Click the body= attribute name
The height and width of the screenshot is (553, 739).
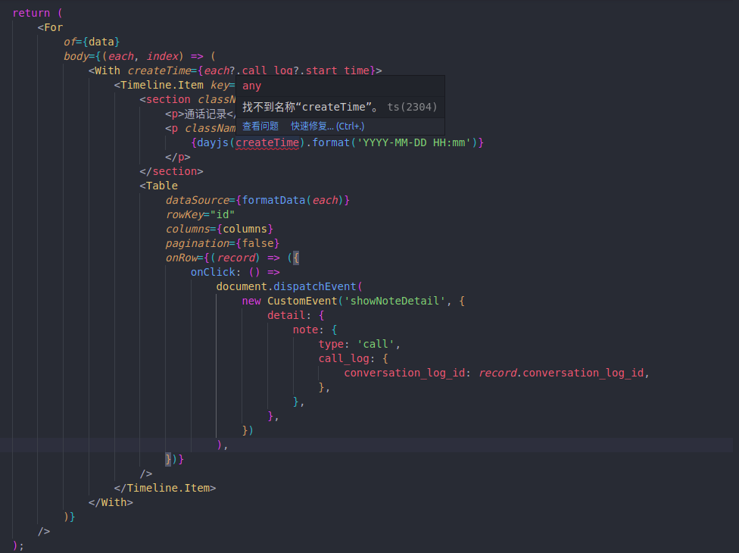(x=76, y=57)
